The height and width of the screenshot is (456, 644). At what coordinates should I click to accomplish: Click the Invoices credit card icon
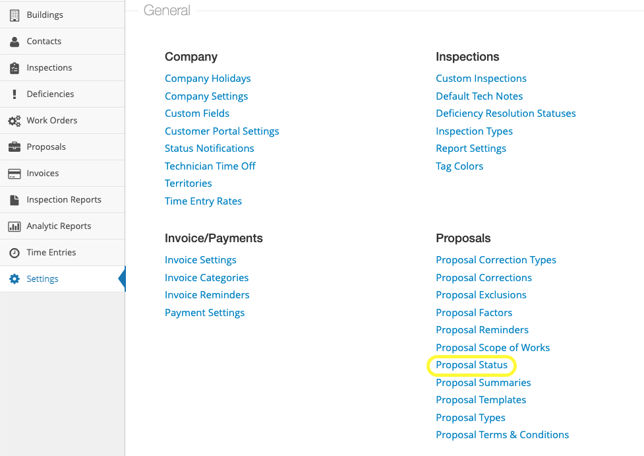(x=15, y=174)
